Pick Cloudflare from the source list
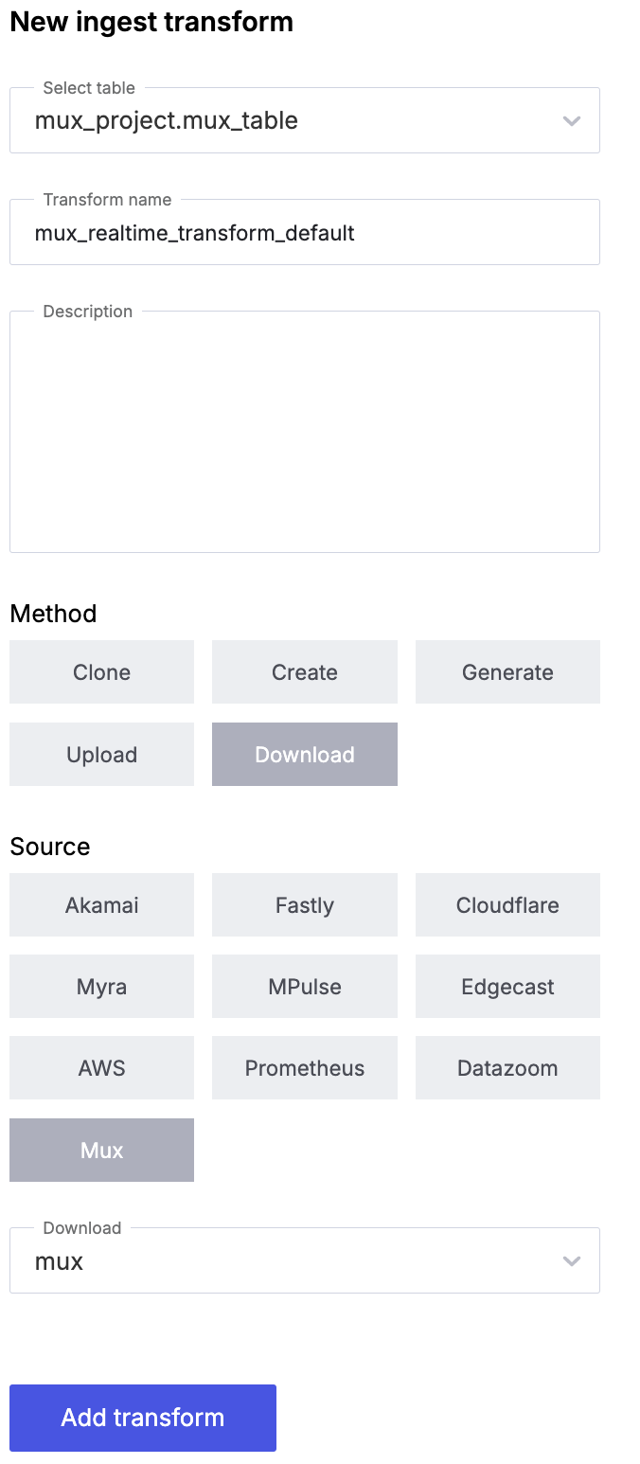Viewport: 640px width, 1464px height. click(507, 904)
